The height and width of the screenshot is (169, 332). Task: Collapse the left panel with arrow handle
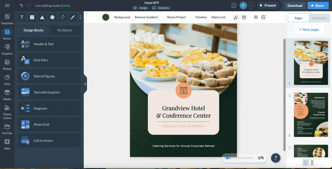click(x=85, y=84)
